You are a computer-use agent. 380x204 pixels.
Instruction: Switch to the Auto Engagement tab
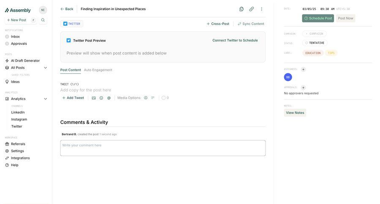tap(98, 70)
